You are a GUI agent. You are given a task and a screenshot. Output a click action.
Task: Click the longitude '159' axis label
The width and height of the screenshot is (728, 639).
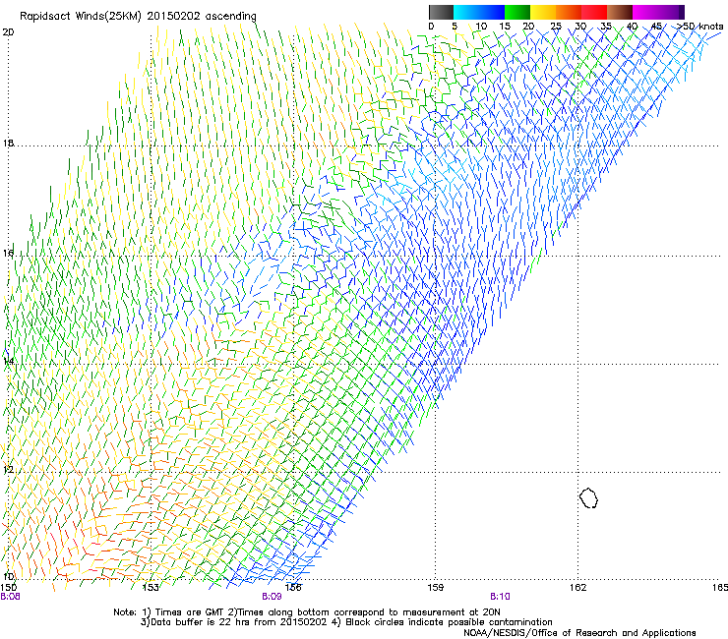[435, 588]
